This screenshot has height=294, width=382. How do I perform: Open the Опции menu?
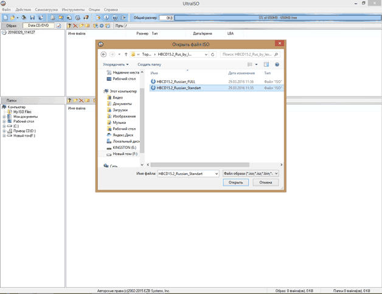(x=94, y=10)
